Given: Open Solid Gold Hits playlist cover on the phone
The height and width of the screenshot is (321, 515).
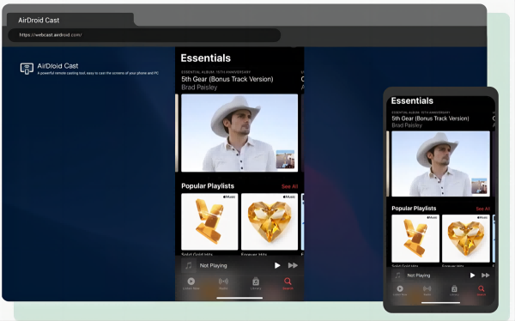Looking at the screenshot, I should click(x=415, y=239).
